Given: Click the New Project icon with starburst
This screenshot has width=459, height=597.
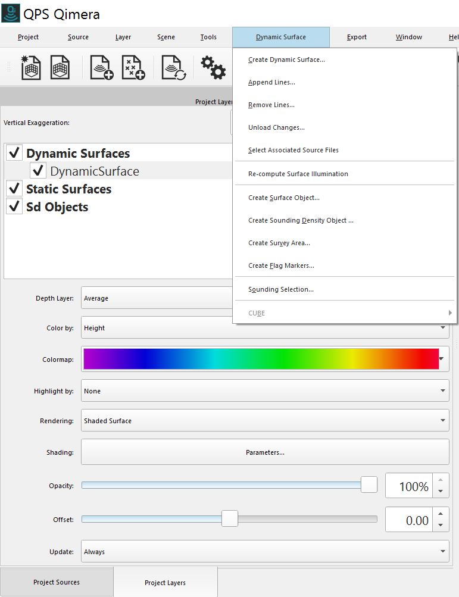Looking at the screenshot, I should click(x=31, y=67).
